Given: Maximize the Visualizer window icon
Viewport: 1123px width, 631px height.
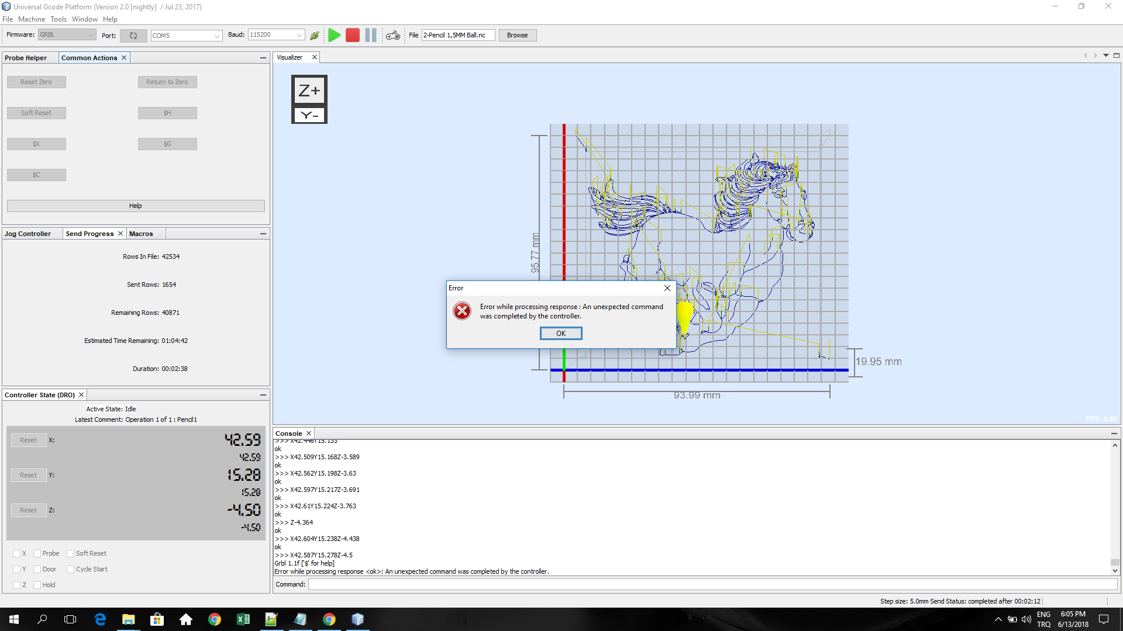Looking at the screenshot, I should tap(1117, 56).
